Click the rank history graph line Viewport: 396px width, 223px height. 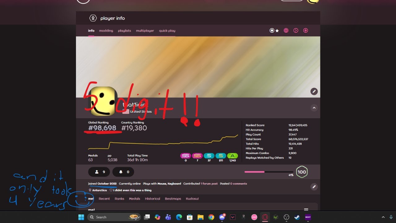tap(163, 142)
